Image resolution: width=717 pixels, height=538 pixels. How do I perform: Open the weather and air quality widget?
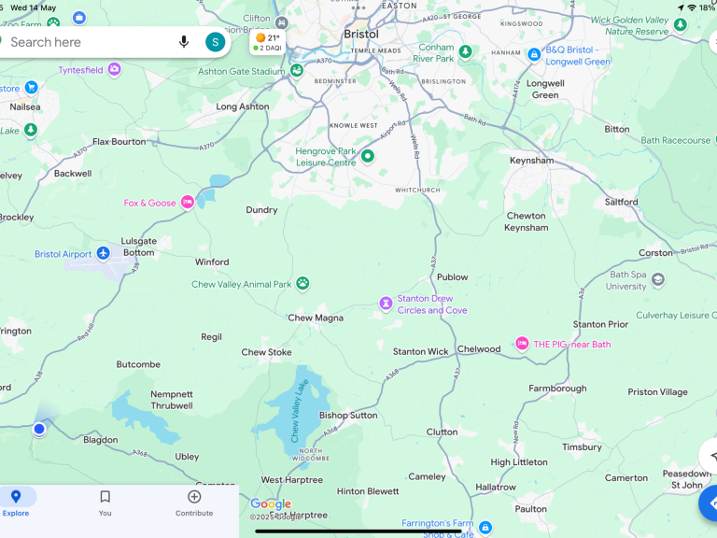tap(269, 43)
